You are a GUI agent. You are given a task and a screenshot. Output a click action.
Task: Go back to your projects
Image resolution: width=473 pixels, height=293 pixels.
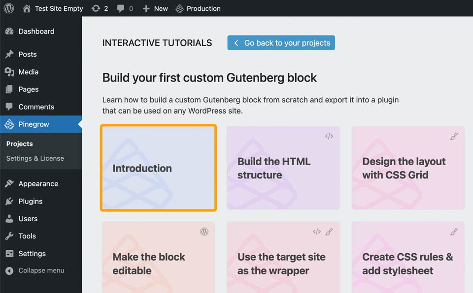pyautogui.click(x=281, y=43)
